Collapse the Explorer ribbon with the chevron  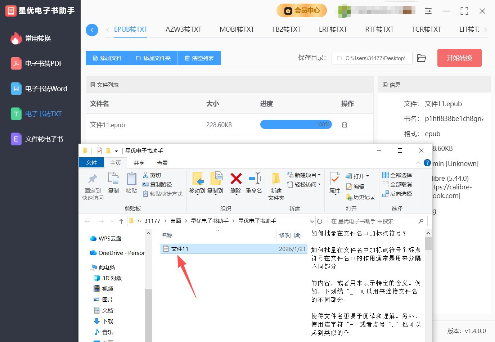[418, 163]
